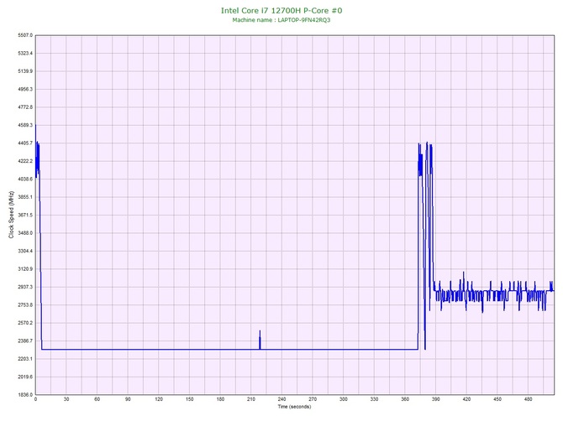This screenshot has height=421, width=563.
Task: Click the 180 seconds x-axis tick
Action: [220, 399]
